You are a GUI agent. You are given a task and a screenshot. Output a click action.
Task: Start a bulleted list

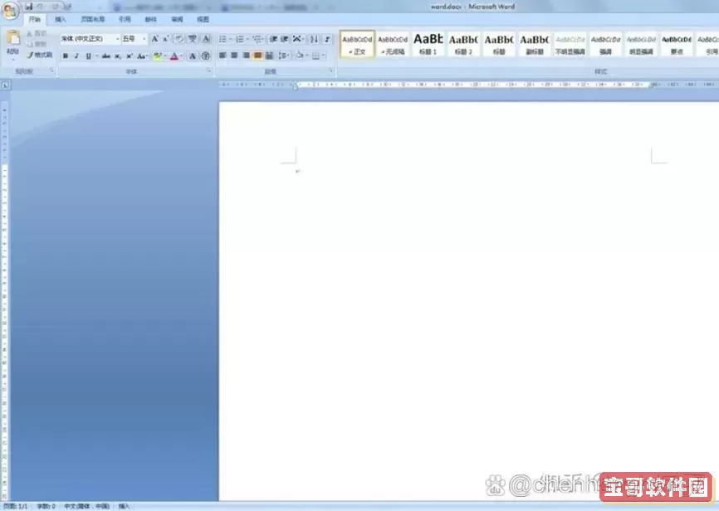(x=223, y=39)
